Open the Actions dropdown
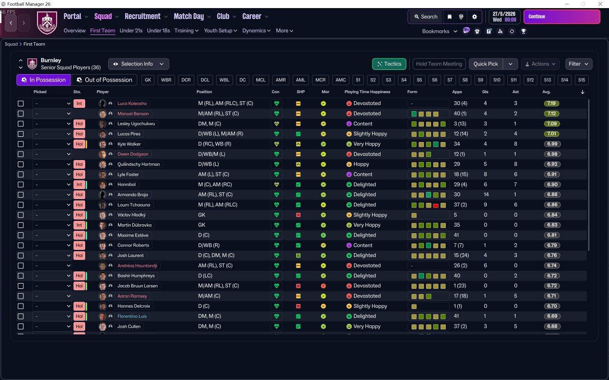The image size is (609, 380). tap(540, 64)
